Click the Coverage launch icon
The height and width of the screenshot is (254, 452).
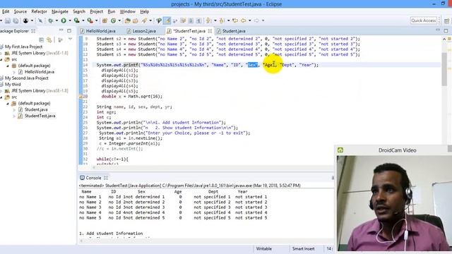(76, 20)
